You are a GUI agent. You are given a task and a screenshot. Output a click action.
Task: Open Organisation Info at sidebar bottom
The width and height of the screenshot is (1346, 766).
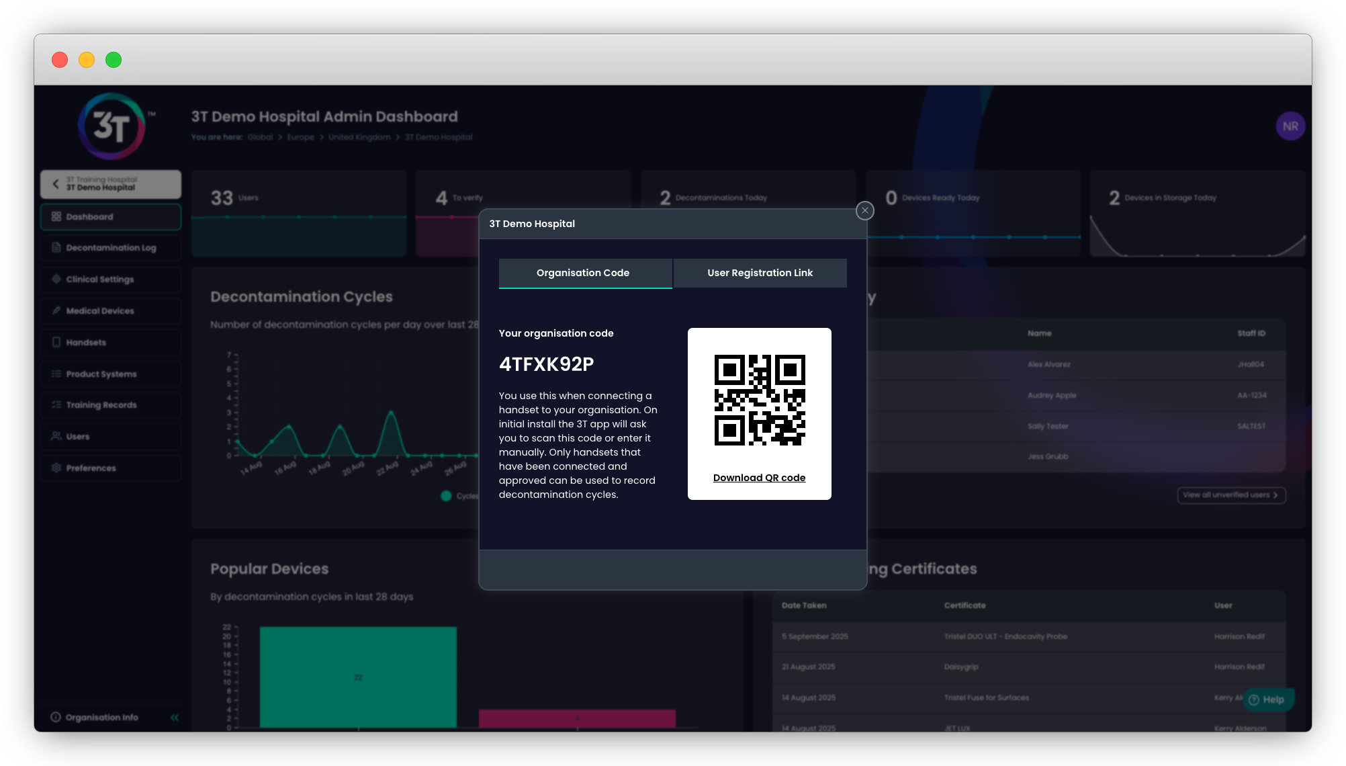point(95,718)
